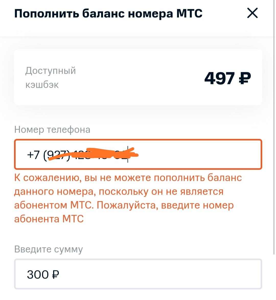The image size is (276, 300).
Task: Click the Номер телефона field label
Action: tap(52, 130)
